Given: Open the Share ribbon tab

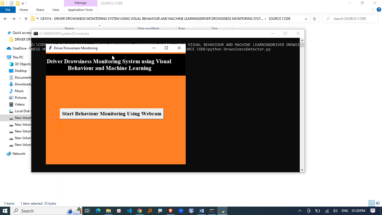Looking at the screenshot, I should coord(40,10).
